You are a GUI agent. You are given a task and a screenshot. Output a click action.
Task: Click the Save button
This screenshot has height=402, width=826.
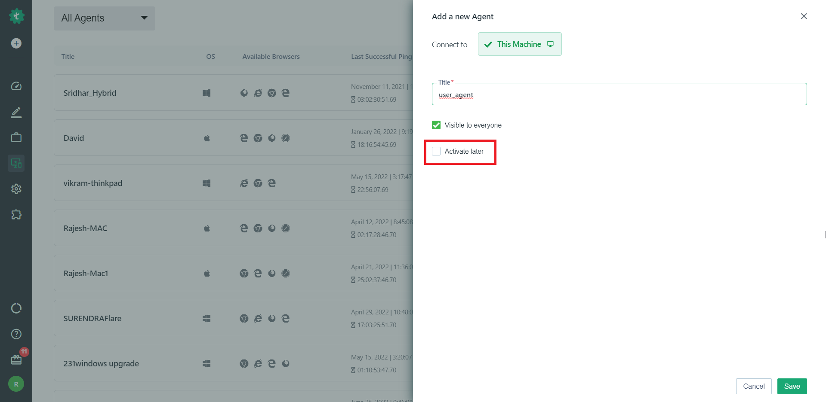coord(792,386)
